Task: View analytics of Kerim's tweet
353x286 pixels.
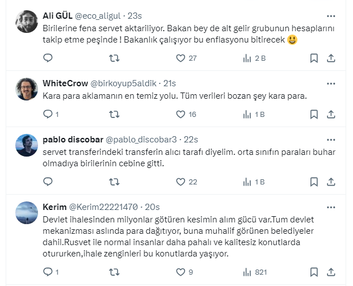Action: click(x=247, y=272)
